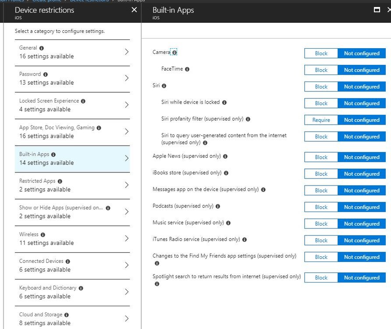
Task: Block Spotlight search internet results
Action: 321,278
